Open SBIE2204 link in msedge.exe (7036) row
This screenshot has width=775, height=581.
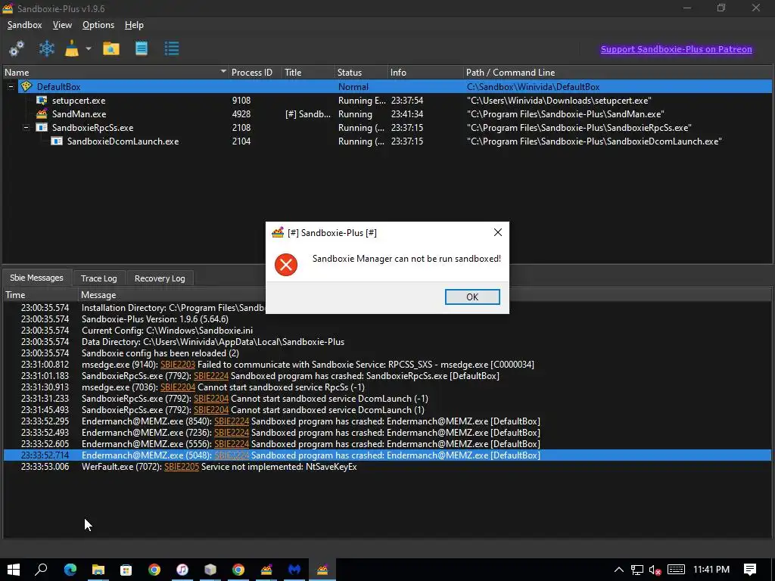tap(178, 387)
